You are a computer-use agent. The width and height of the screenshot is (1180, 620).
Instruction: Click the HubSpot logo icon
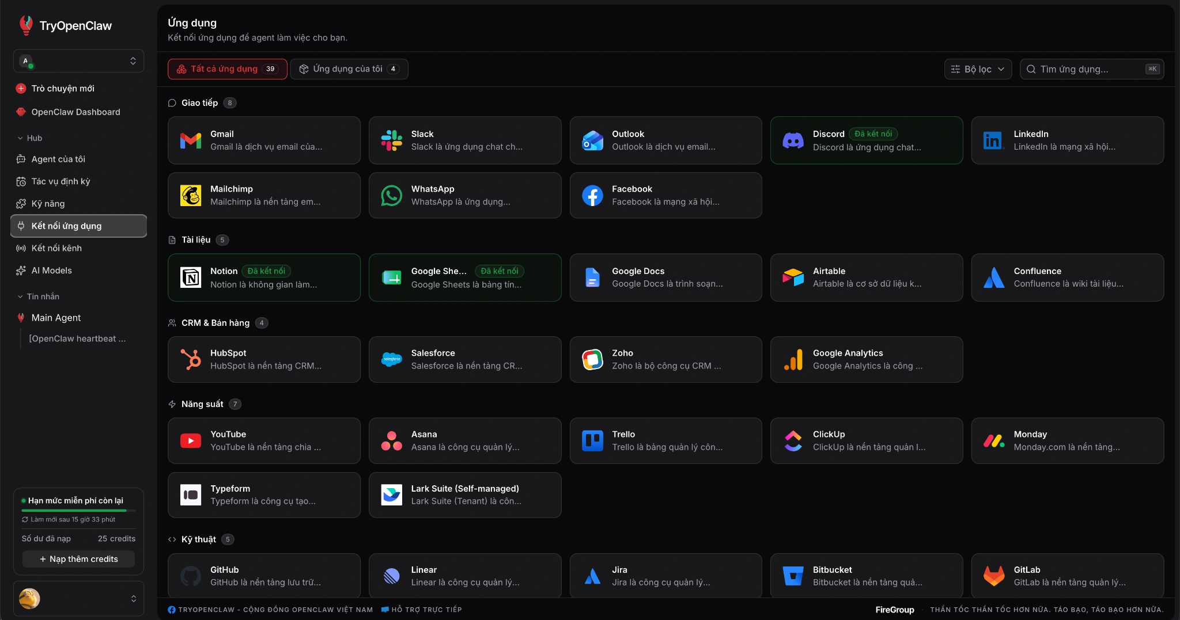coord(191,359)
